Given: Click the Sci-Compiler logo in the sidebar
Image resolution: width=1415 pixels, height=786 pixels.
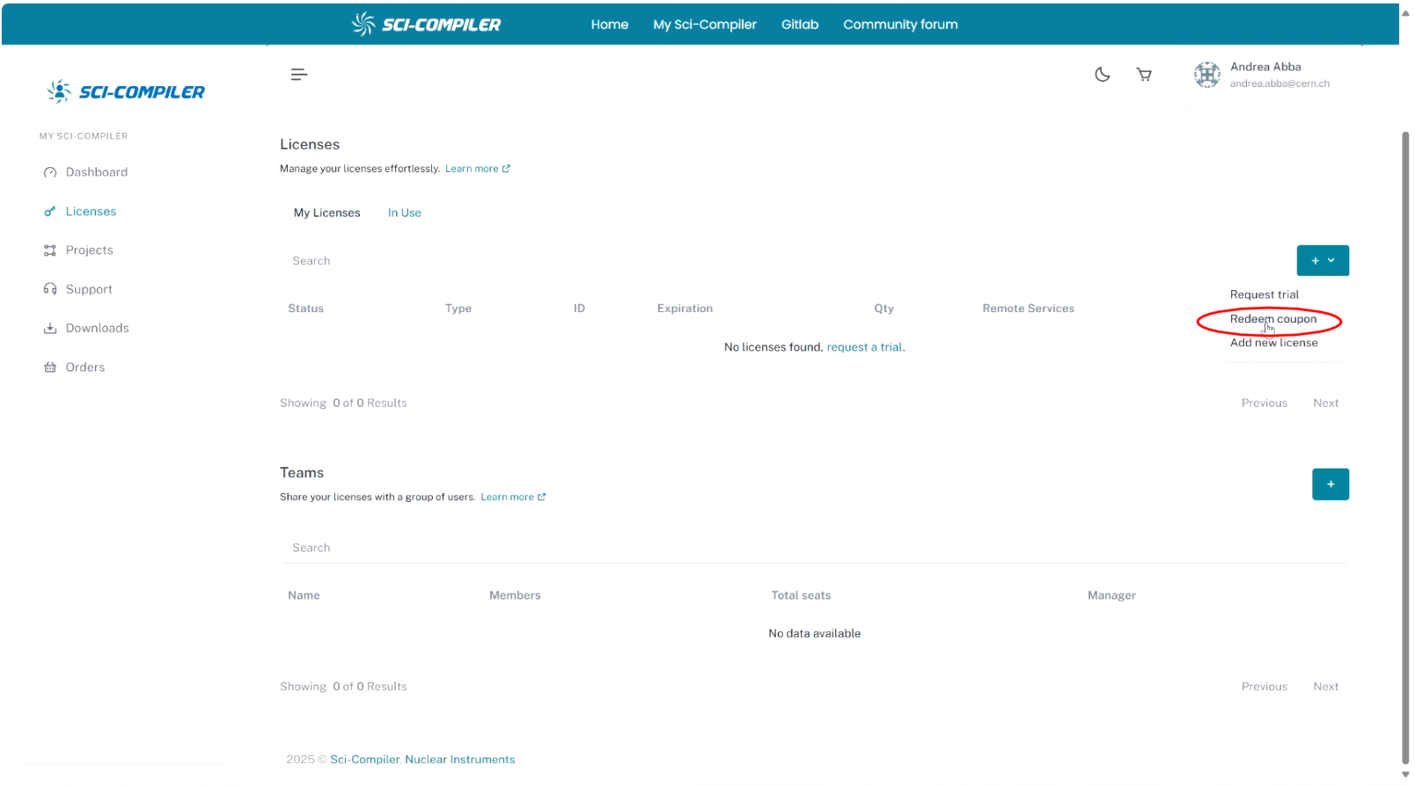Looking at the screenshot, I should (x=126, y=91).
